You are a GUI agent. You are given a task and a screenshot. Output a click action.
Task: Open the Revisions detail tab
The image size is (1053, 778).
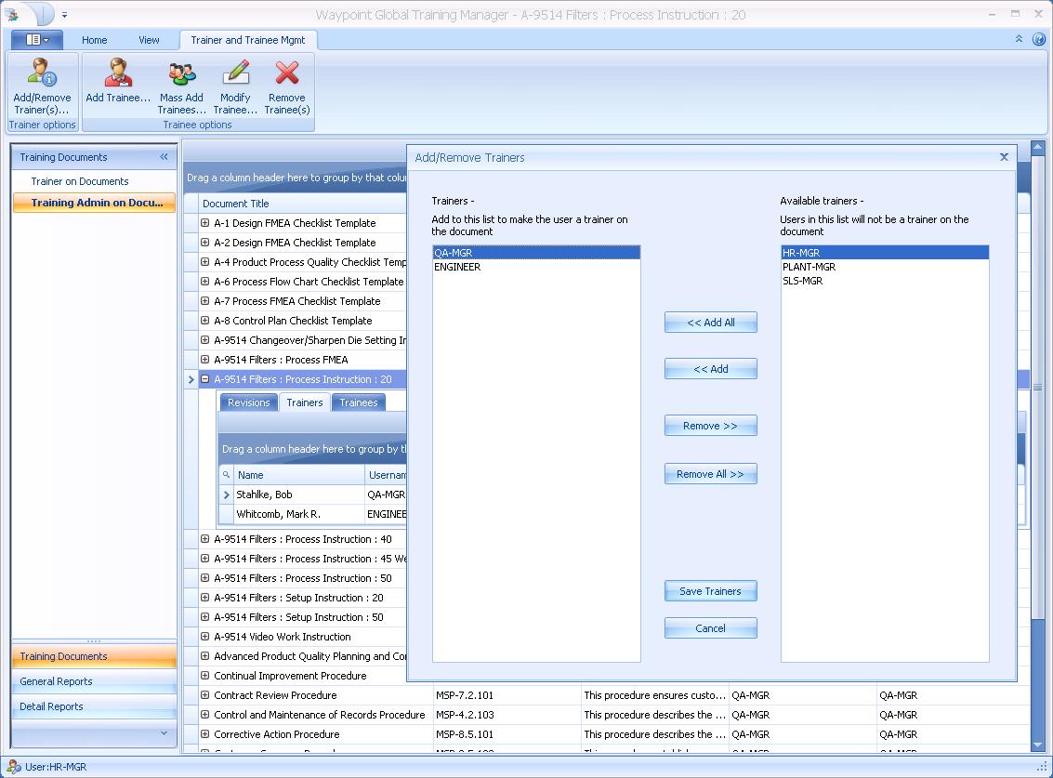point(248,402)
